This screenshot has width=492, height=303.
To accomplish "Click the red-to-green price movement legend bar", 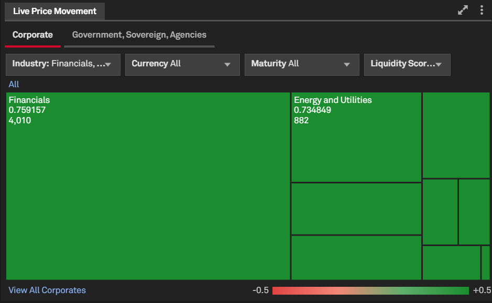I will (x=370, y=290).
